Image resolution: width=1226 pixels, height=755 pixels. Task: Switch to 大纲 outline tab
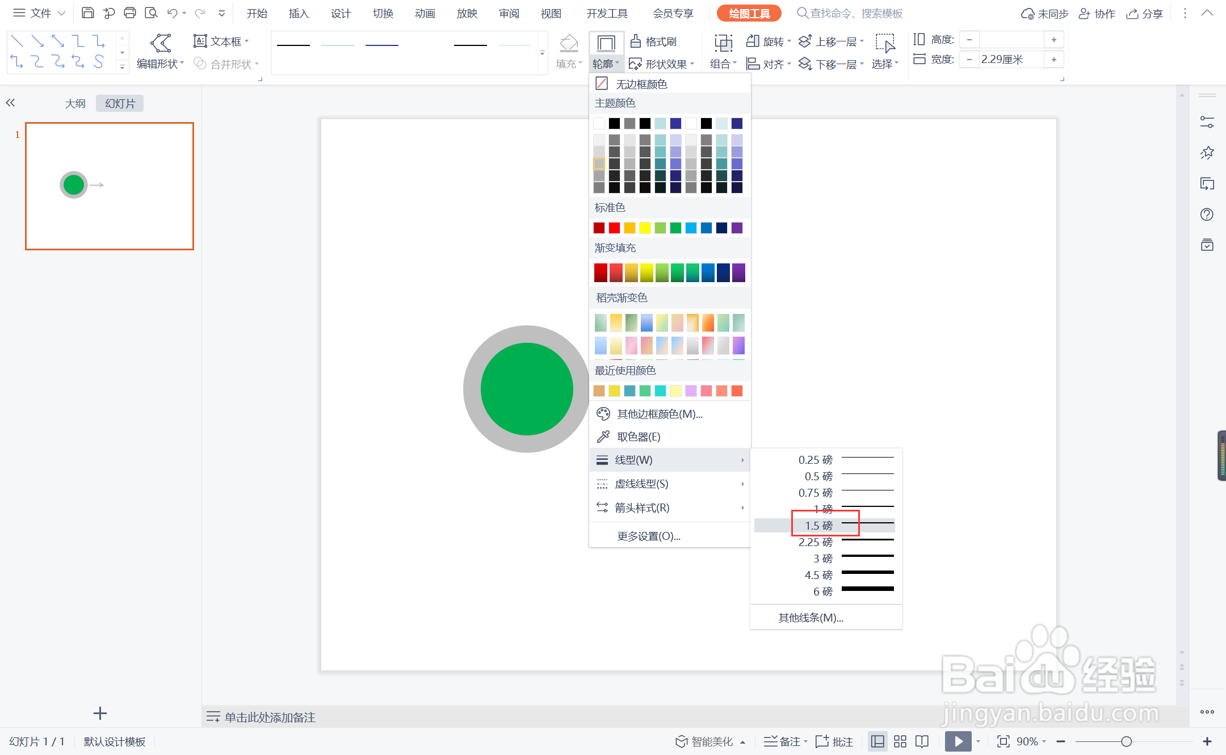click(75, 103)
